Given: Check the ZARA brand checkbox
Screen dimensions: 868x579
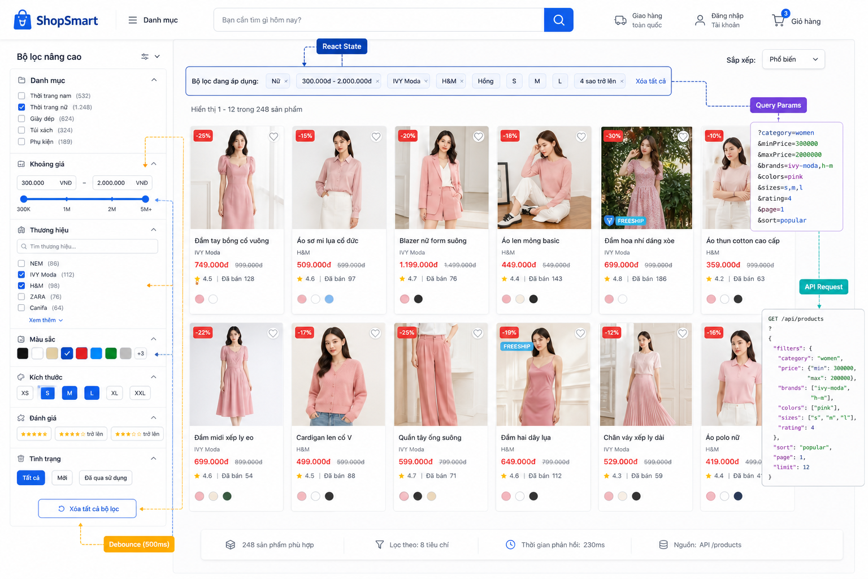Looking at the screenshot, I should tap(21, 296).
